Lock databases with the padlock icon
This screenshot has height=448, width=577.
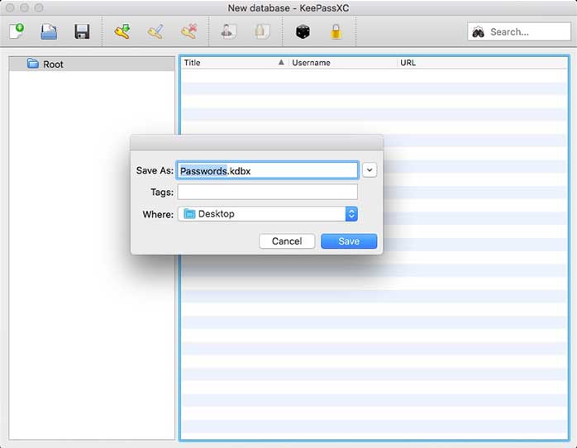pyautogui.click(x=336, y=31)
